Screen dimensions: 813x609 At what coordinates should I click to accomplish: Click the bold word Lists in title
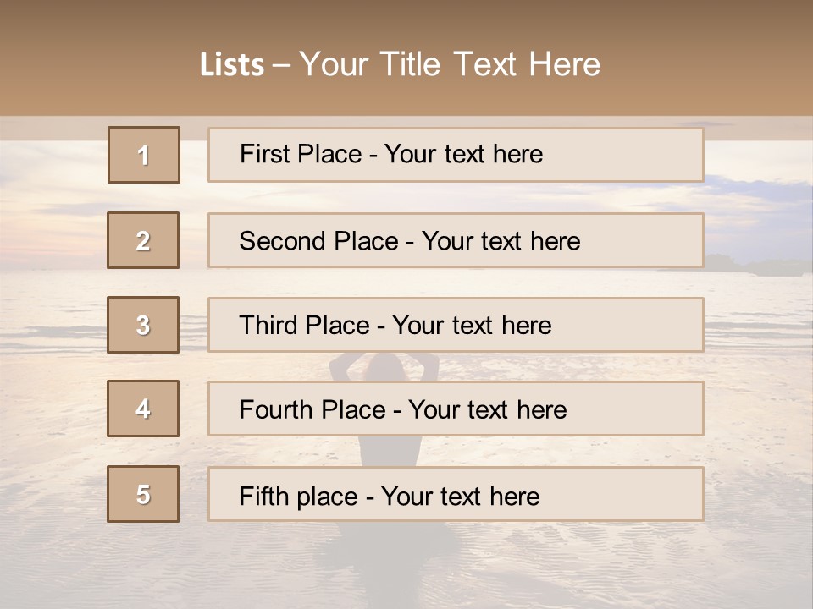tap(231, 65)
